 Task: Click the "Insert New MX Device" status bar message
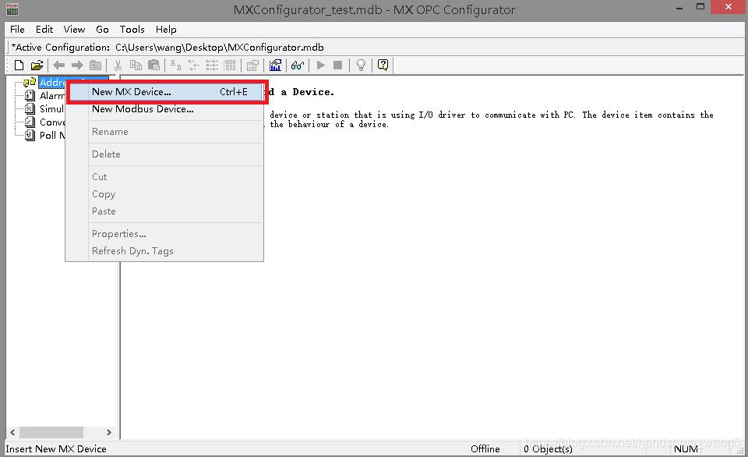(x=56, y=449)
